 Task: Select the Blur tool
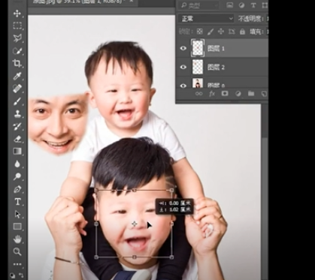(17, 164)
